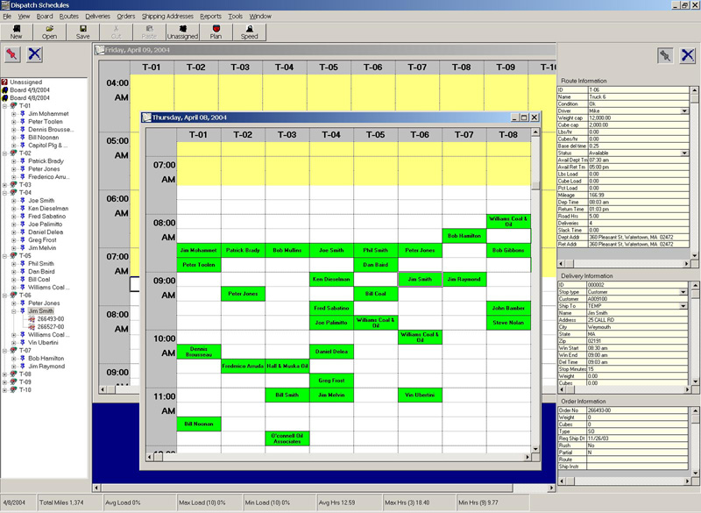701x513 pixels.
Task: Click the red pushpin icon in left panel
Action: click(12, 54)
